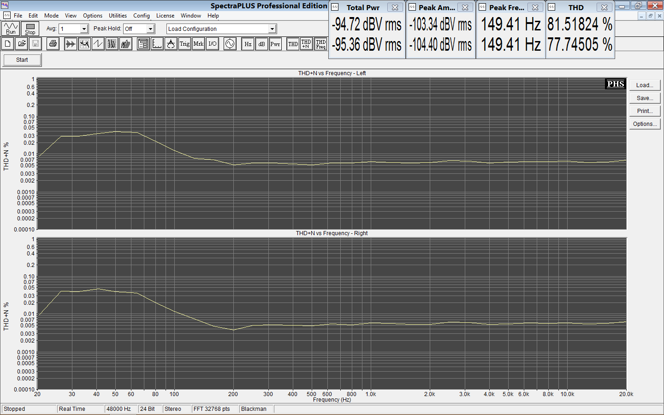
Task: Expand the Avg dropdown
Action: [84, 29]
